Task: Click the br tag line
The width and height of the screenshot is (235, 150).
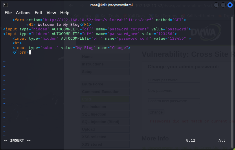Action: click(17, 43)
